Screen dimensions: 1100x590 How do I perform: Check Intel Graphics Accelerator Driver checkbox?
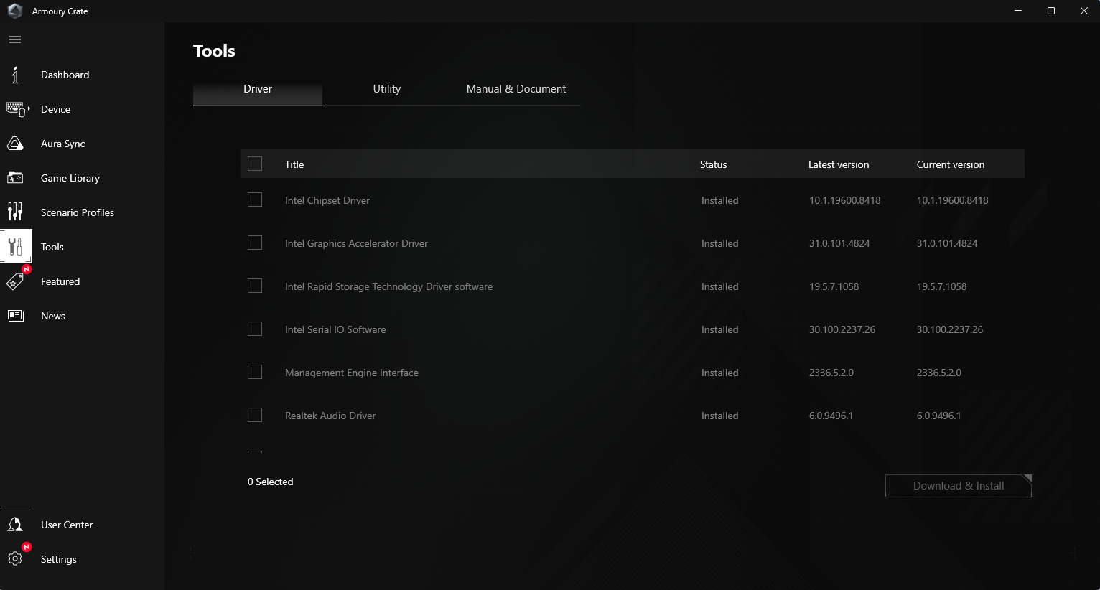click(x=255, y=243)
